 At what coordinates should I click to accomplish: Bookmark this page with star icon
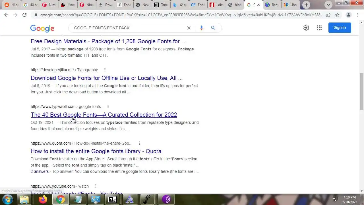pos(337,15)
